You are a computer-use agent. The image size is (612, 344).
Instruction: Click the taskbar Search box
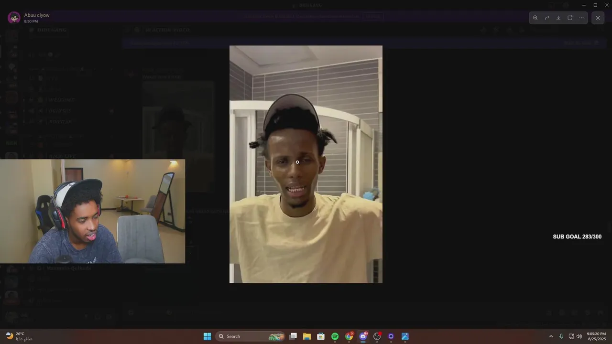[250, 336]
